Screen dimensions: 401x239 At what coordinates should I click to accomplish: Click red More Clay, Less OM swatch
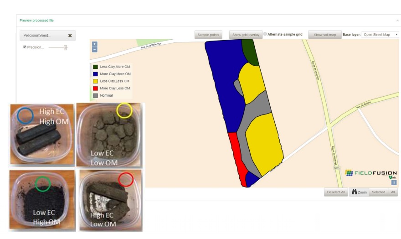pos(95,88)
